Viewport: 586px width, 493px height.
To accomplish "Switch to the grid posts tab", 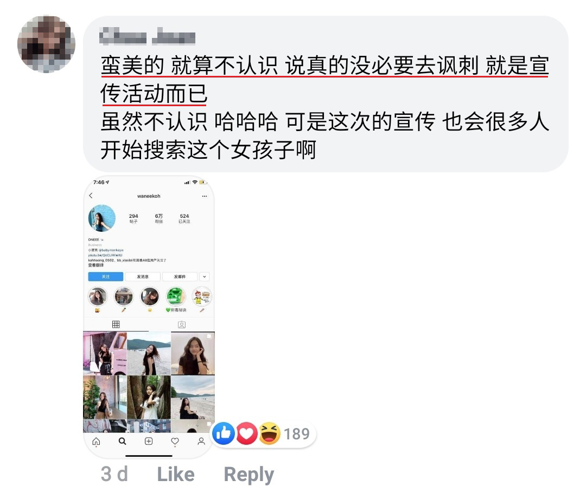I will [x=116, y=325].
